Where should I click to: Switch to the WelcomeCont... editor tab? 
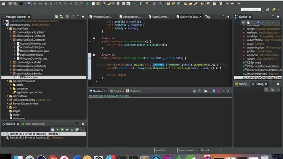tap(100, 17)
